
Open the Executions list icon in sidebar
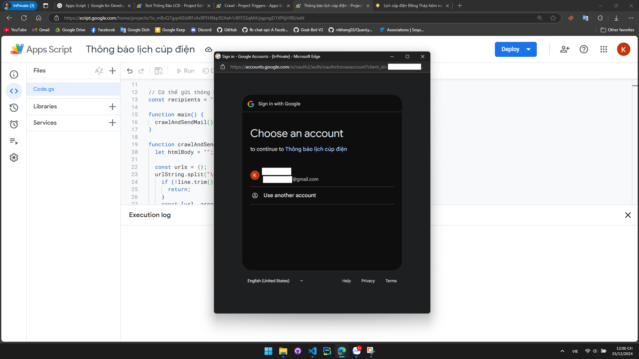tap(14, 141)
